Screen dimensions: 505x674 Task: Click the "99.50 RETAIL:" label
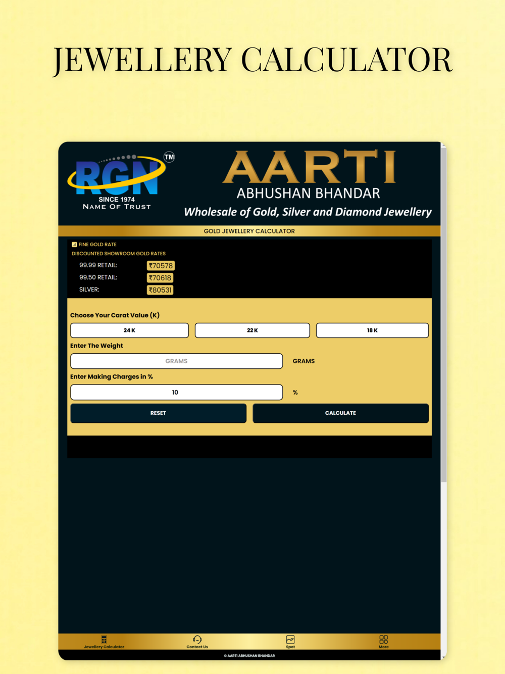click(98, 277)
